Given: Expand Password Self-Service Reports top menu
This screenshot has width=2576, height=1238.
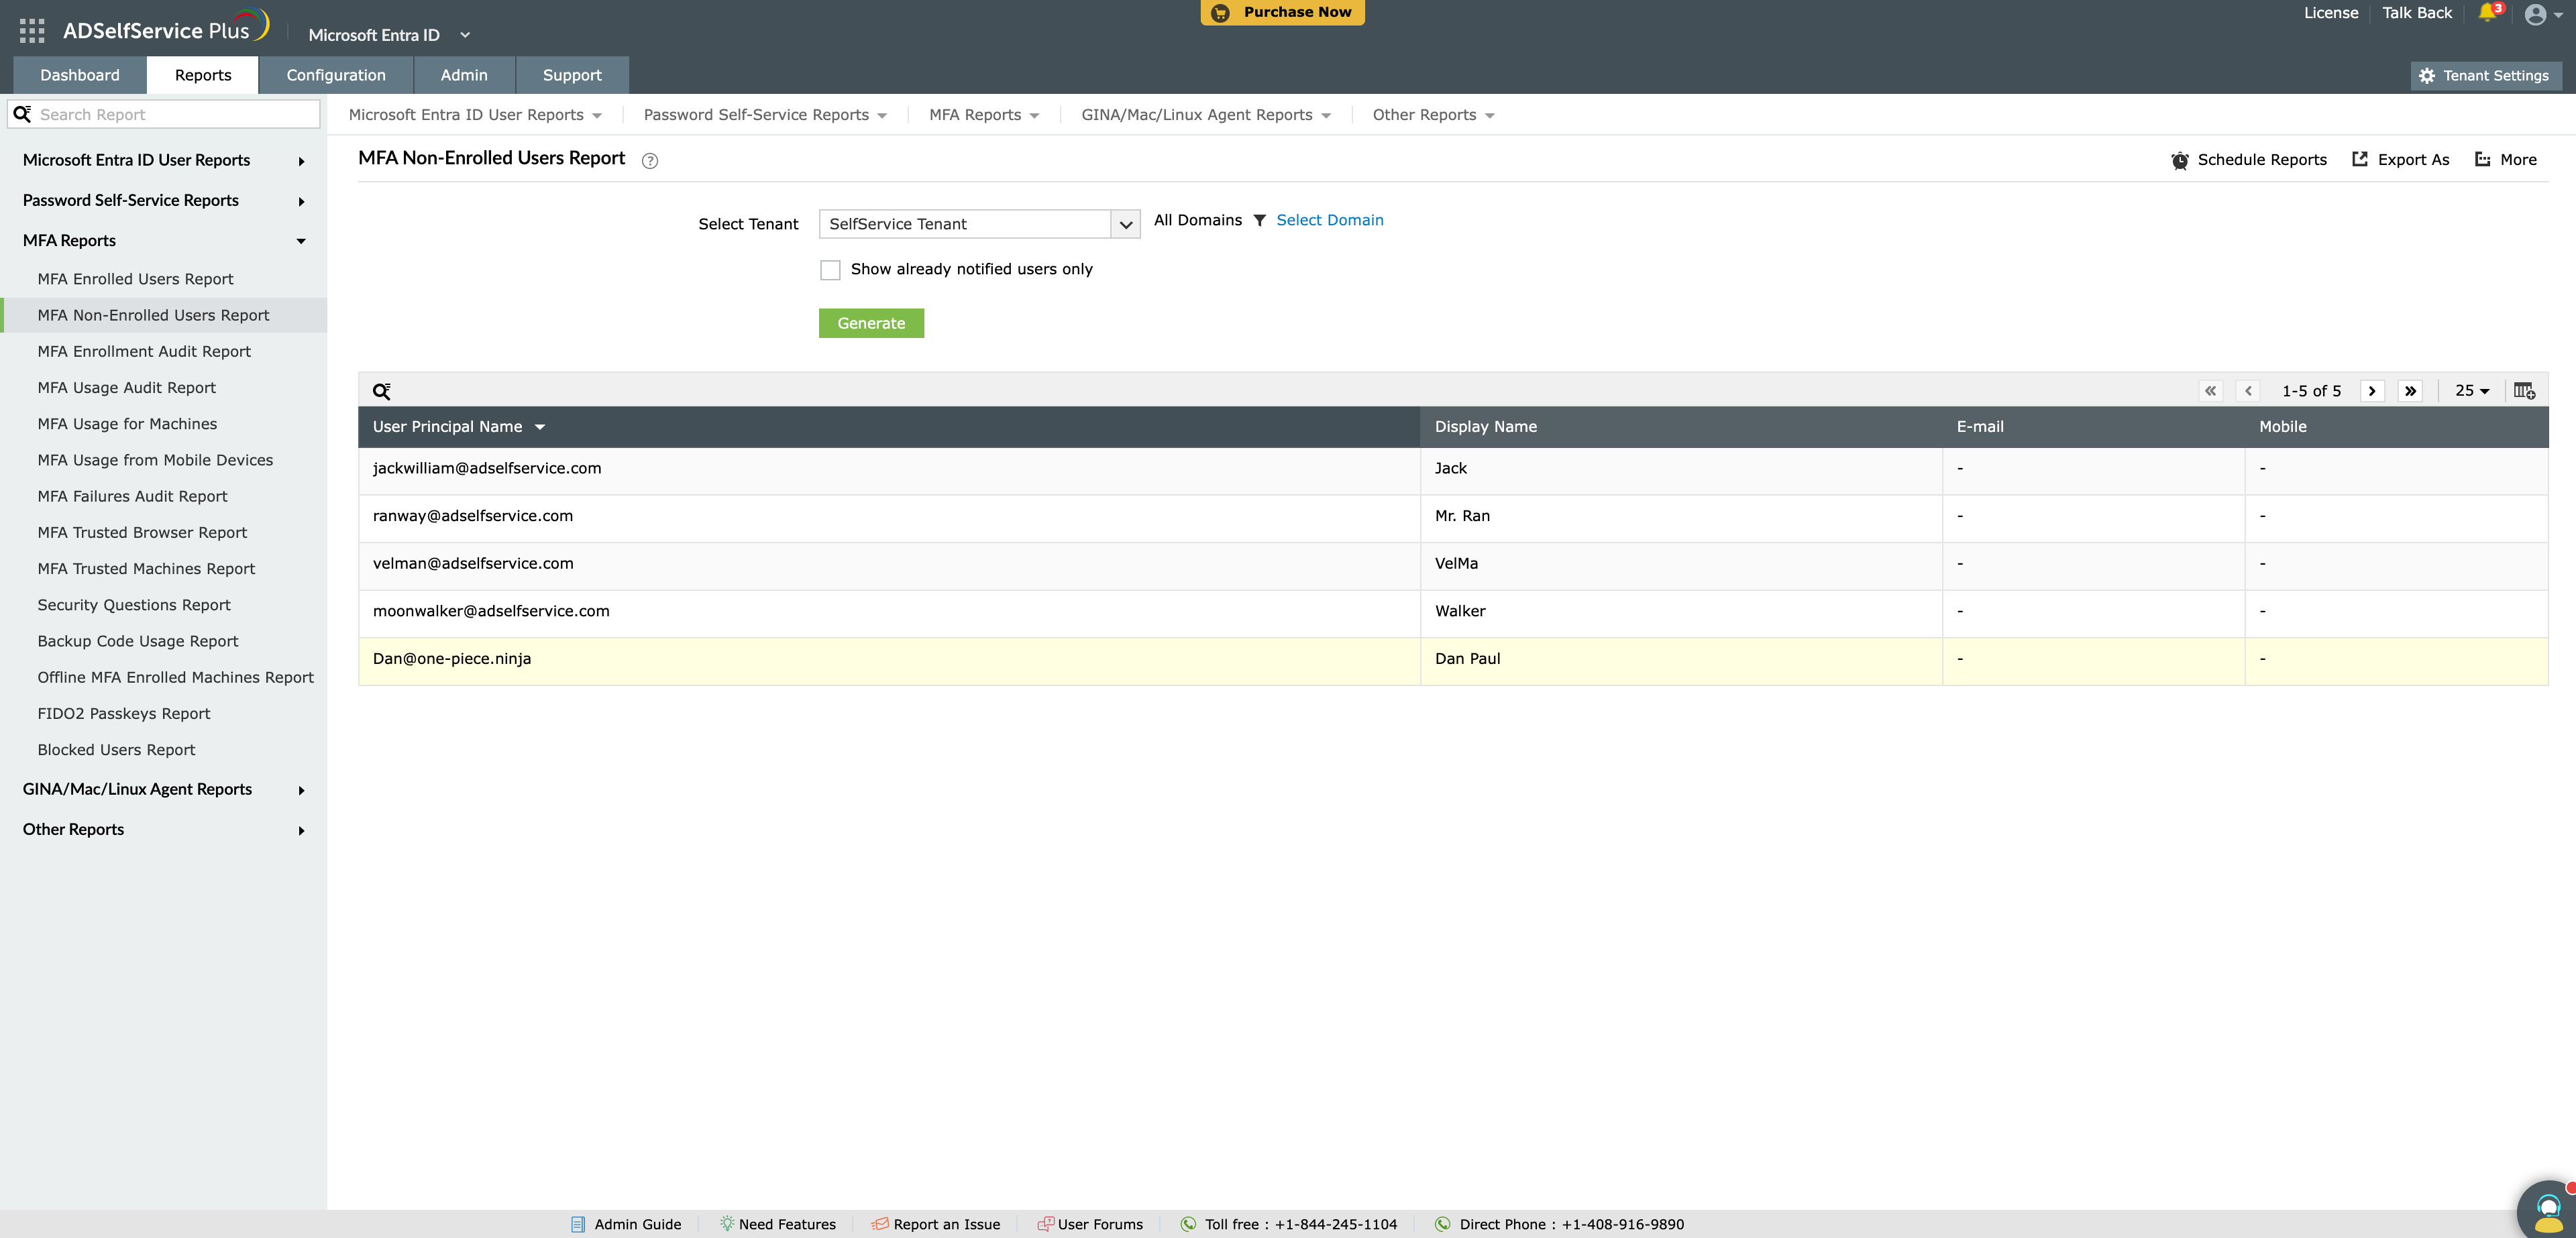Looking at the screenshot, I should (x=765, y=115).
